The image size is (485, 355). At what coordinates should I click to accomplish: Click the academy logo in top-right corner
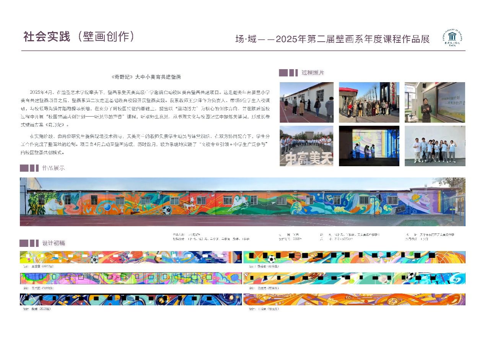click(x=452, y=38)
